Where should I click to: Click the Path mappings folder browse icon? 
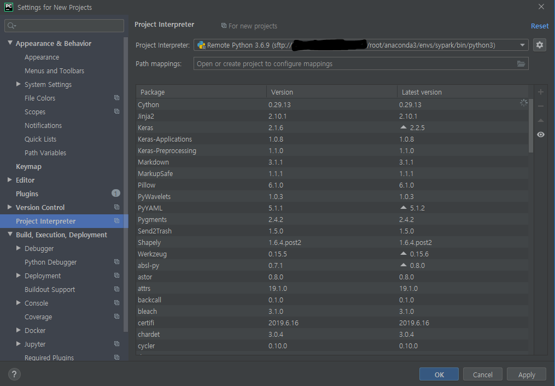coord(521,63)
